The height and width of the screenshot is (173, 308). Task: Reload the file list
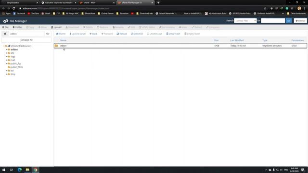coord(122,34)
